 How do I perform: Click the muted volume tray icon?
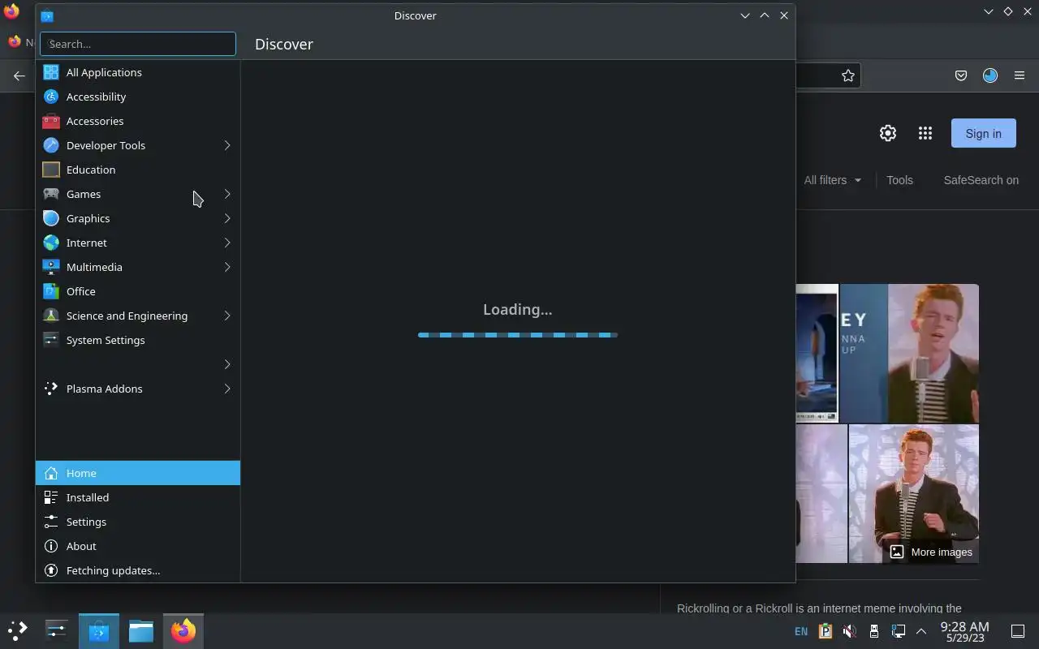tap(849, 631)
